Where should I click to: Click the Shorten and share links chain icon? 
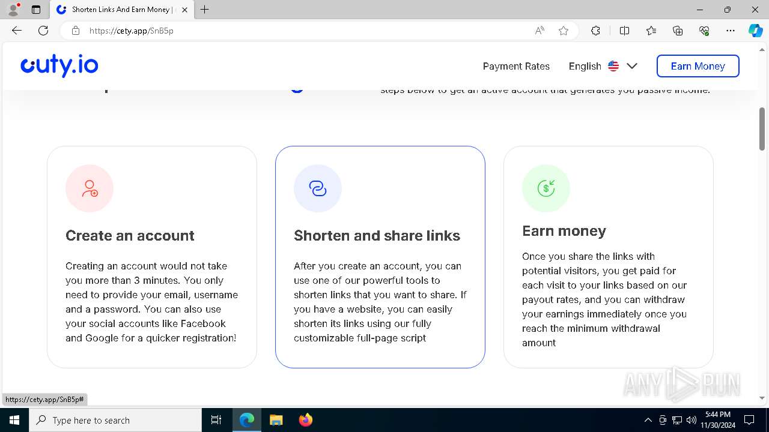tap(318, 188)
